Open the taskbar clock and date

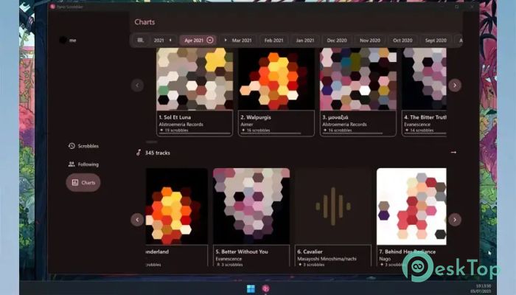481,288
